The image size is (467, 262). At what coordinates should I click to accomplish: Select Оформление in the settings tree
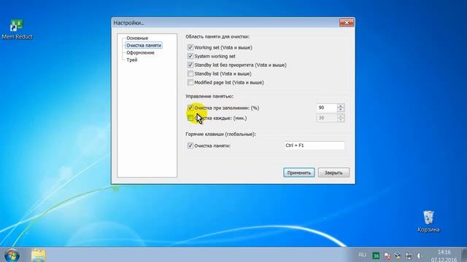140,52
